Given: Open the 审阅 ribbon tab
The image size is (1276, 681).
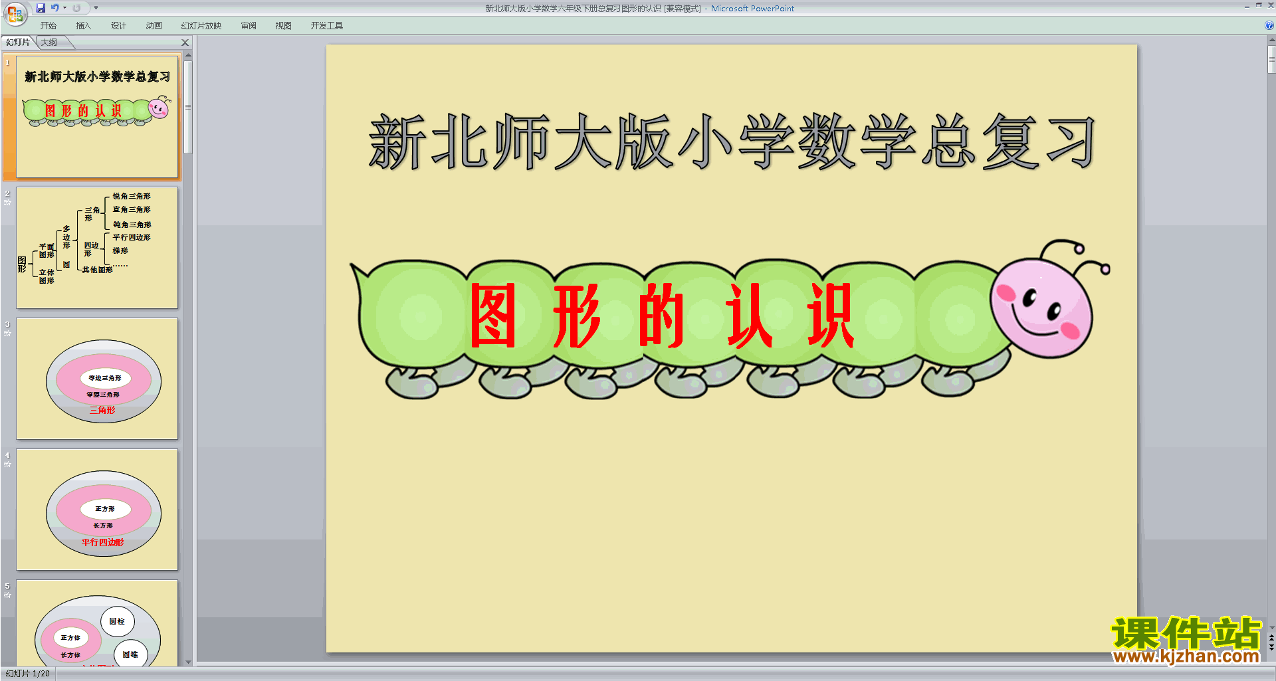Looking at the screenshot, I should [249, 26].
